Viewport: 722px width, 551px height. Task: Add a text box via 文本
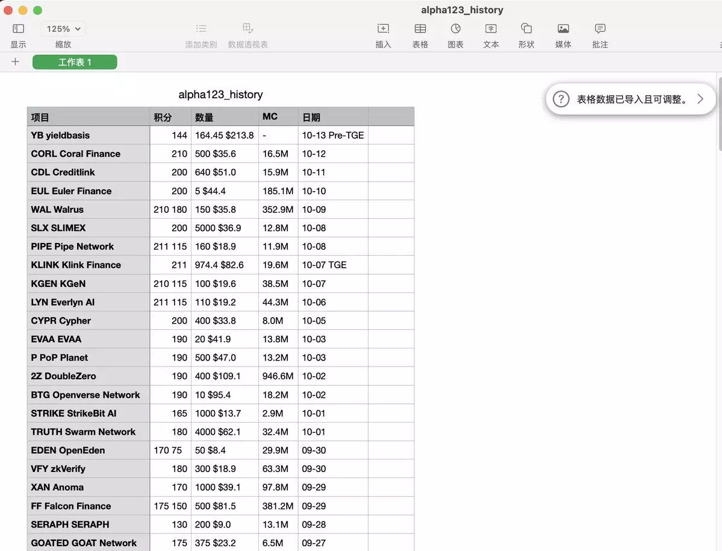491,28
